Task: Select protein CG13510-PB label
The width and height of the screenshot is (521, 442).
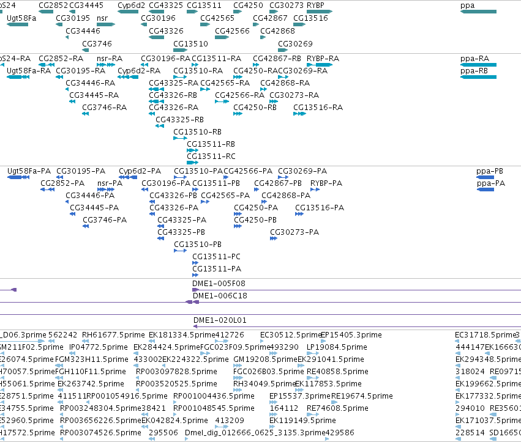Action: tap(198, 244)
